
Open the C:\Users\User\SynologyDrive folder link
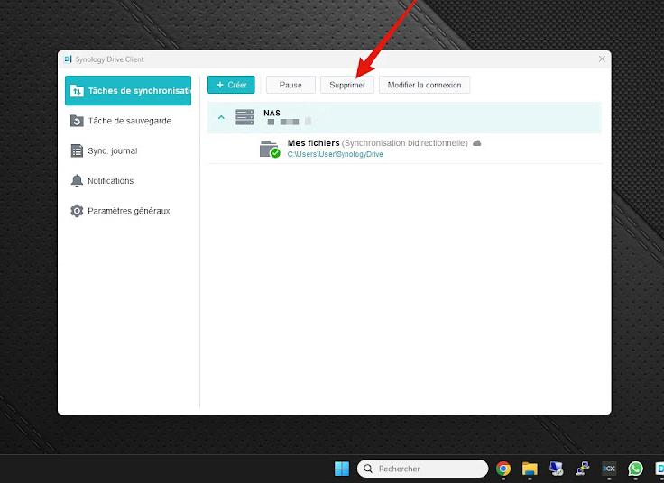(x=335, y=155)
